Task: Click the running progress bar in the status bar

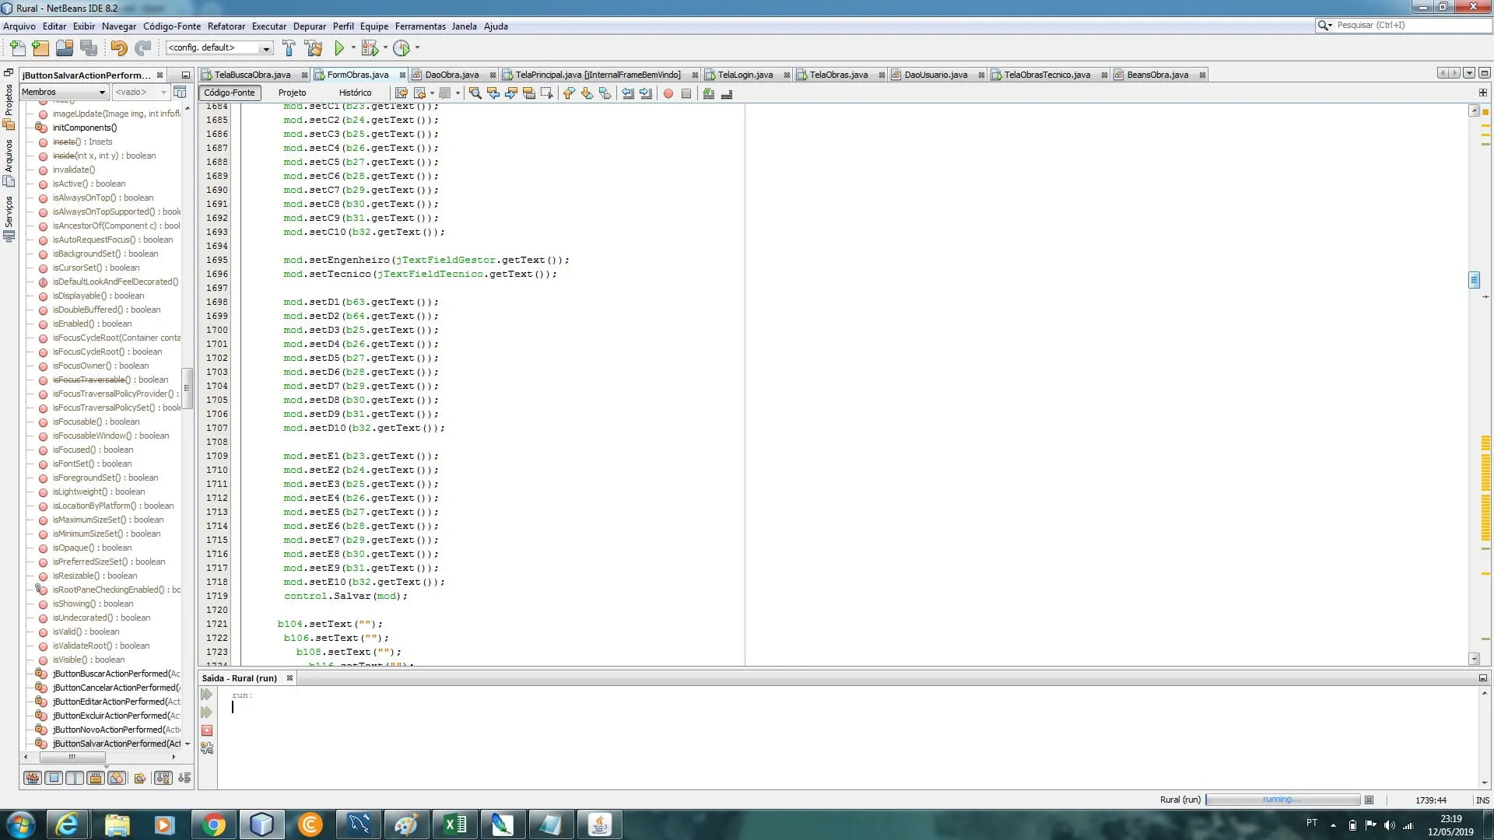Action: pos(1282,800)
